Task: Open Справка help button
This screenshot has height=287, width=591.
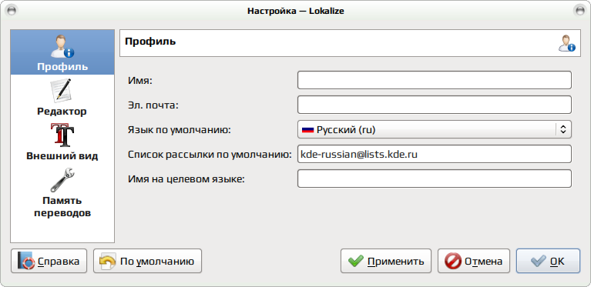Action: pyautogui.click(x=49, y=261)
